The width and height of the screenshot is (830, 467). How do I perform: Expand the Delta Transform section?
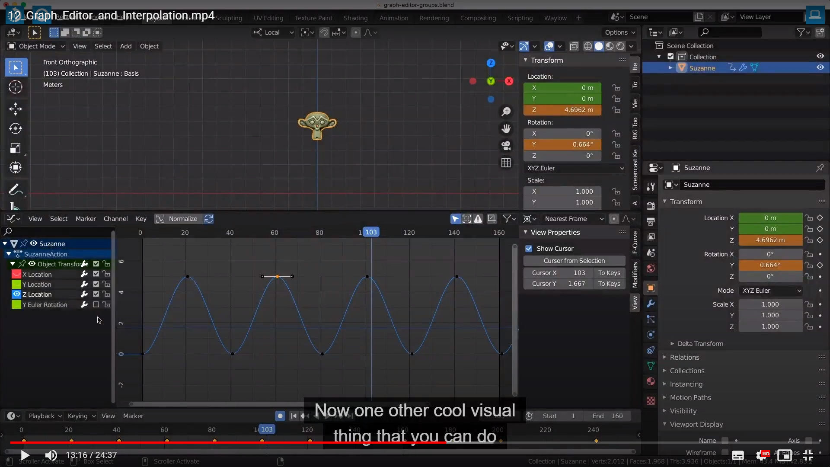pyautogui.click(x=700, y=344)
